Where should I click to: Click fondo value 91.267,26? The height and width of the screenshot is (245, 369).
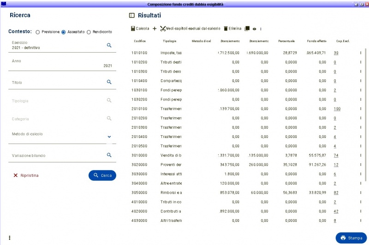coord(317,165)
